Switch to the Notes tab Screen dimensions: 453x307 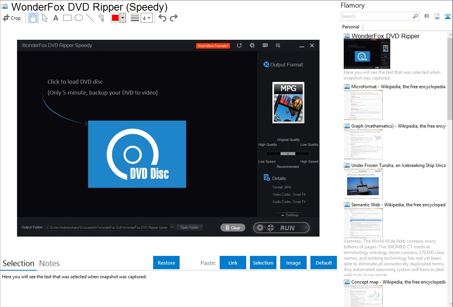click(50, 263)
